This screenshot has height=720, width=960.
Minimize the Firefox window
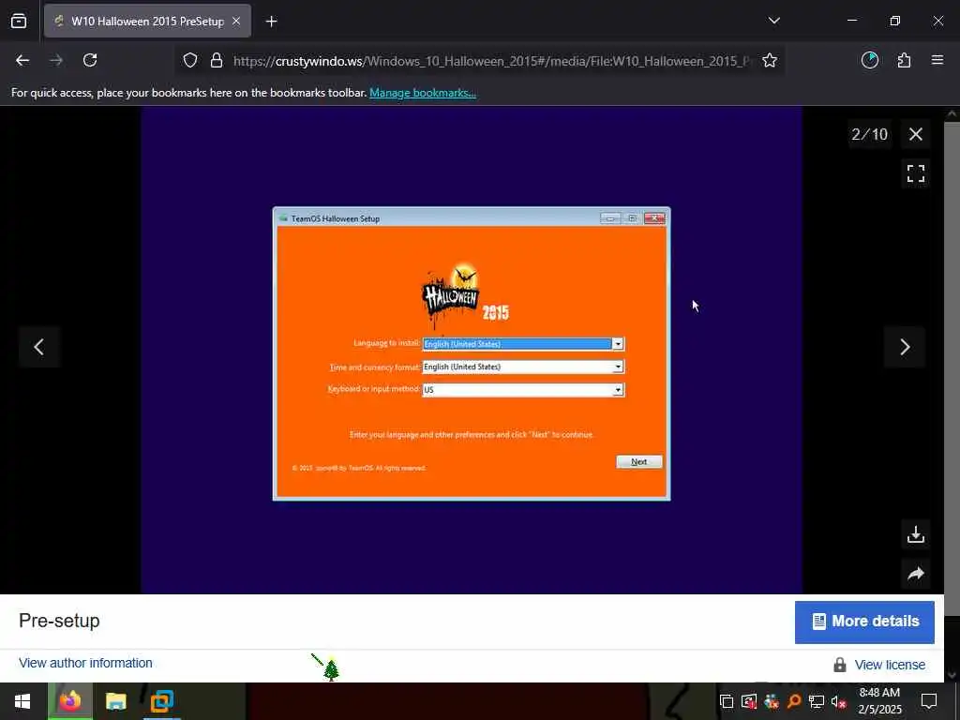[x=851, y=21]
